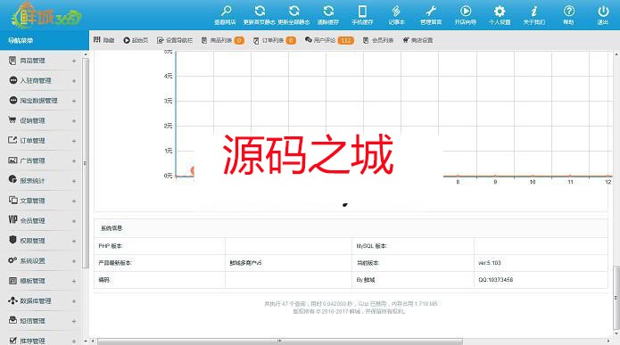
Task: Open 关于我们 info icon
Action: pos(534,11)
